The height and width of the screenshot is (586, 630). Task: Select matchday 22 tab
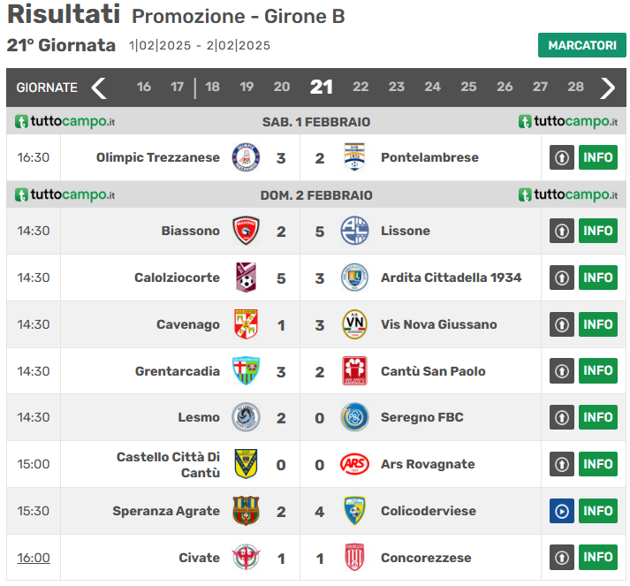[361, 87]
